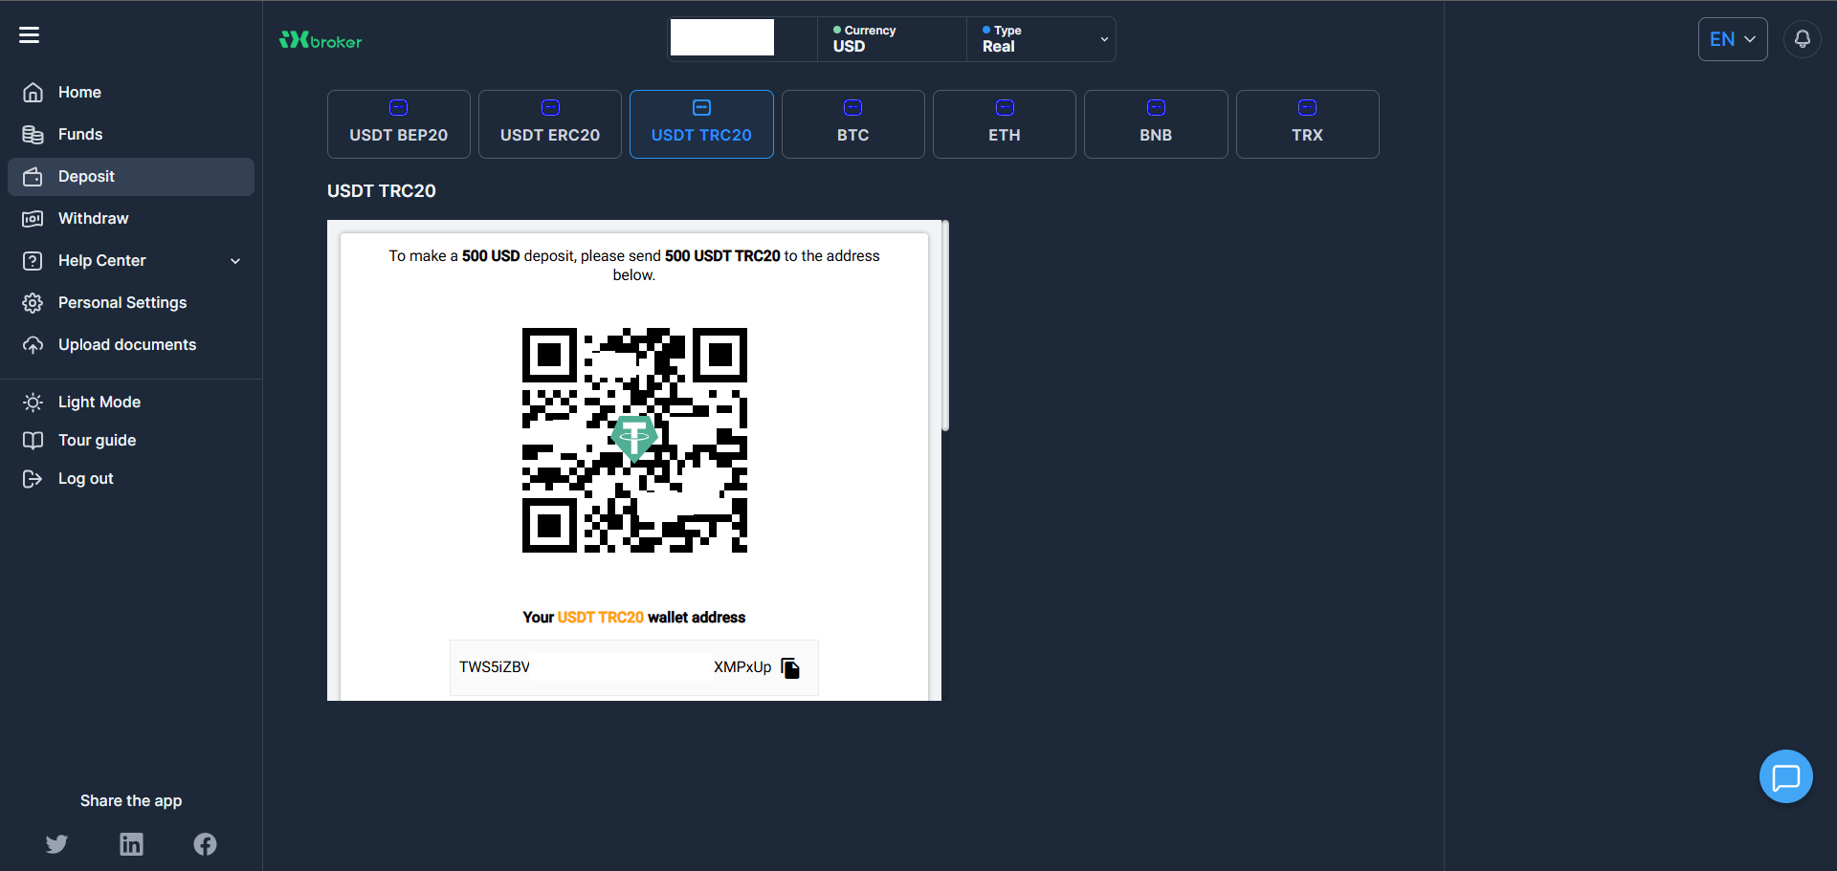Click the card icon above USDT BEP20
1837x871 pixels.
tap(398, 107)
